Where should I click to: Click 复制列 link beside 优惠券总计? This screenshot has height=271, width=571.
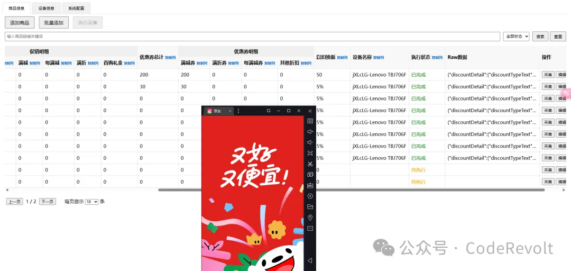tap(170, 58)
